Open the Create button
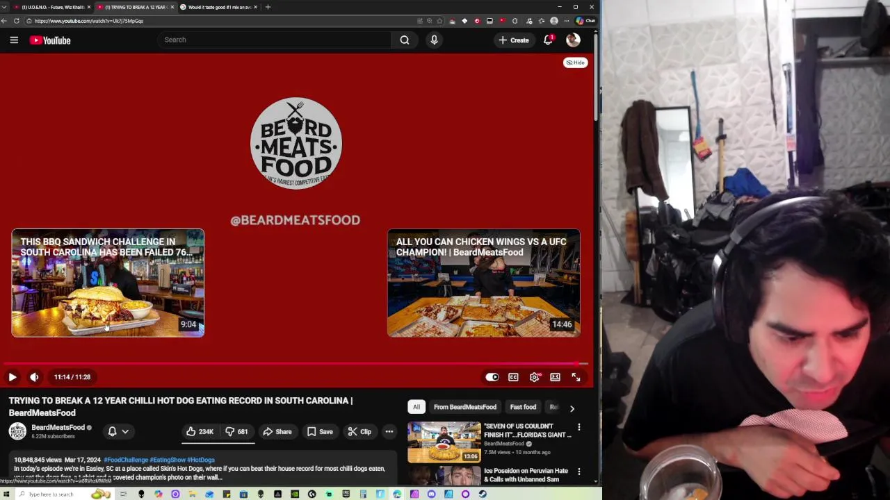The width and height of the screenshot is (890, 500). coord(514,40)
